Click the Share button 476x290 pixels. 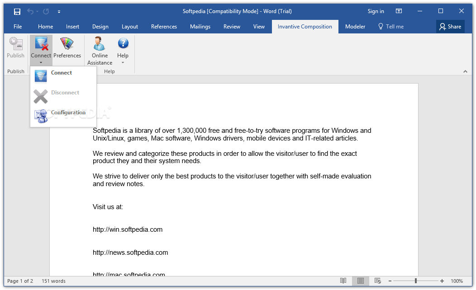coord(450,27)
